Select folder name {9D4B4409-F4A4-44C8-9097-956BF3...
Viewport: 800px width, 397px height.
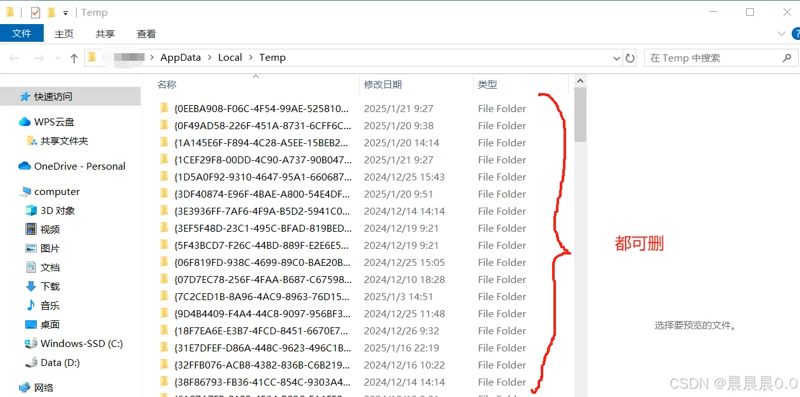tap(262, 313)
